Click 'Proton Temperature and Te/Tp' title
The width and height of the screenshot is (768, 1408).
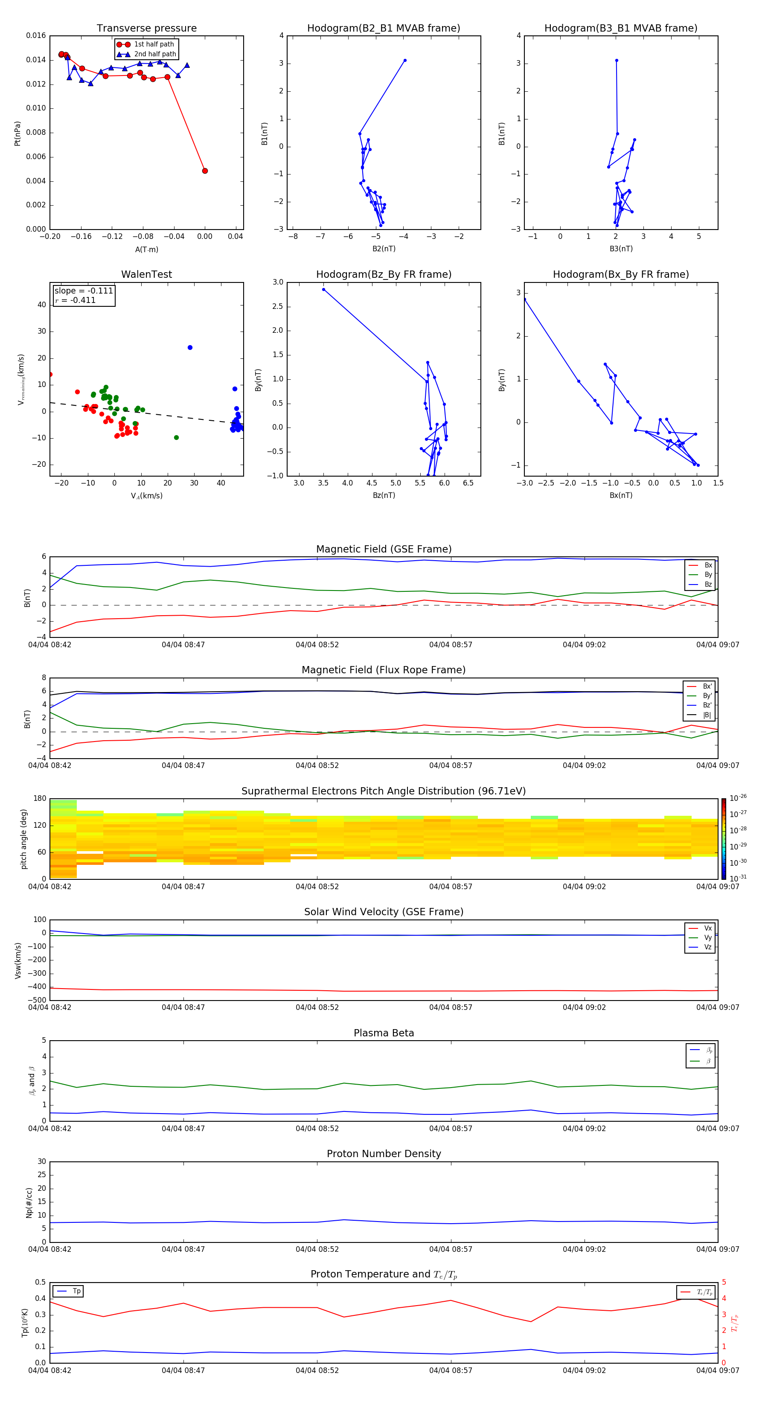pyautogui.click(x=384, y=1274)
